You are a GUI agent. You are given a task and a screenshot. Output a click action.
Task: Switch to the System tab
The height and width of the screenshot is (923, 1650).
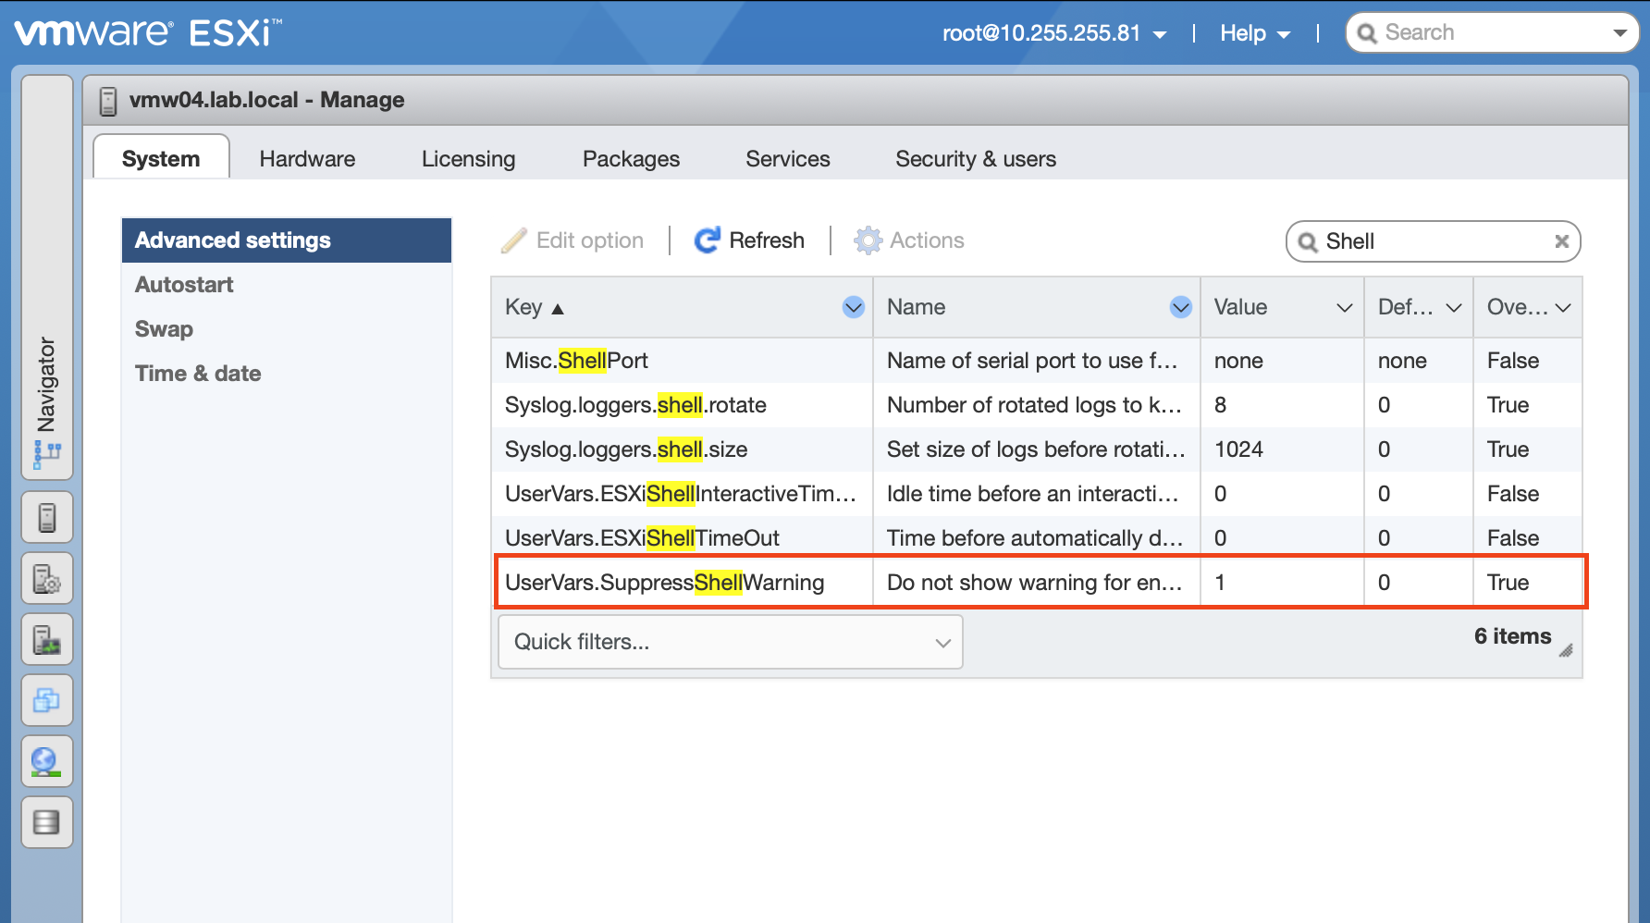click(161, 158)
